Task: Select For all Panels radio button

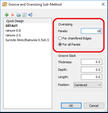Action: click(60, 44)
